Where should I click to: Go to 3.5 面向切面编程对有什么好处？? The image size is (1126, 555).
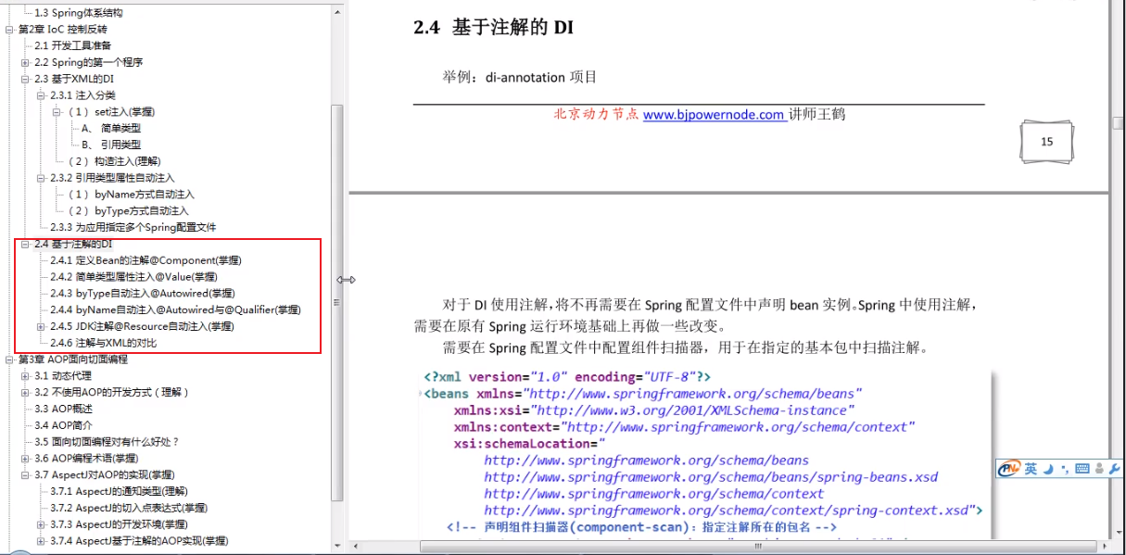point(107,442)
